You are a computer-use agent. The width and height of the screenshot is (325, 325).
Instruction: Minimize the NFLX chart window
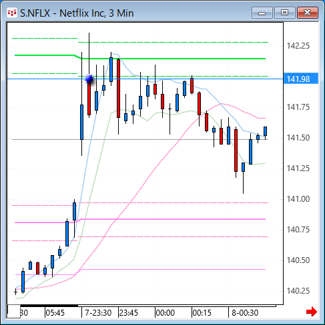click(262, 13)
